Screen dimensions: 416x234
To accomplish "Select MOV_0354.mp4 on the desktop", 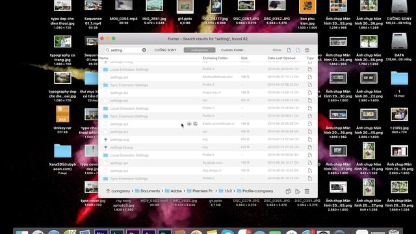I will click(x=123, y=6).
